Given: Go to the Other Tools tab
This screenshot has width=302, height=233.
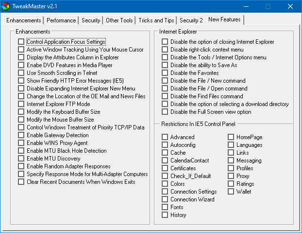Looking at the screenshot, I should 119,20.
